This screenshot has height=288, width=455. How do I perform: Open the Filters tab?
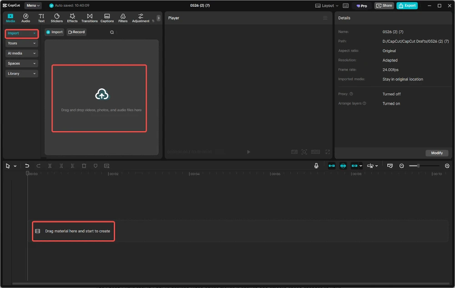click(x=123, y=18)
